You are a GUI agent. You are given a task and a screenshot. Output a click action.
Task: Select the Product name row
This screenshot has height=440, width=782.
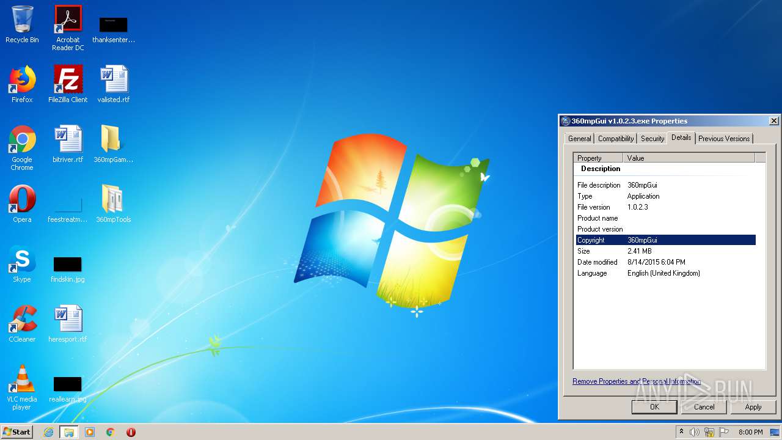click(666, 218)
